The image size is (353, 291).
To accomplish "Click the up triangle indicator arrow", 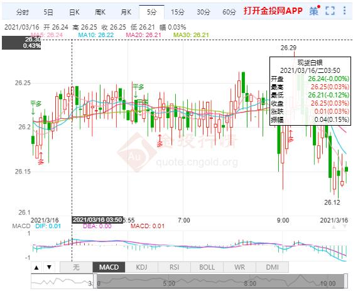I will 36,267.
